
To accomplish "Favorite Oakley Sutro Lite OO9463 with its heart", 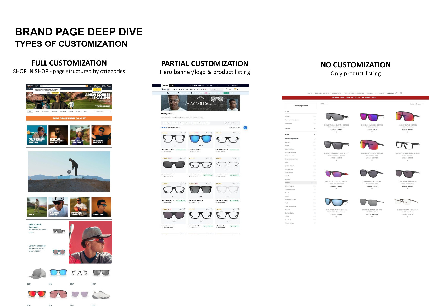I will point(372,160).
